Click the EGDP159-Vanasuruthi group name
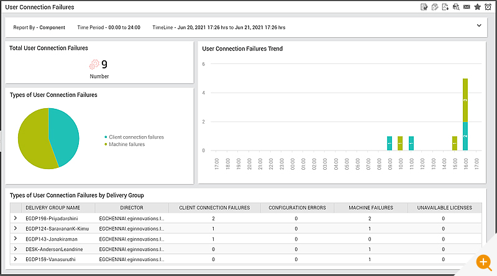This screenshot has width=497, height=276. point(50,259)
